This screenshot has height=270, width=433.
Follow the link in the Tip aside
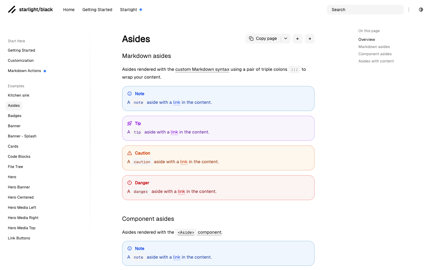coord(174,132)
